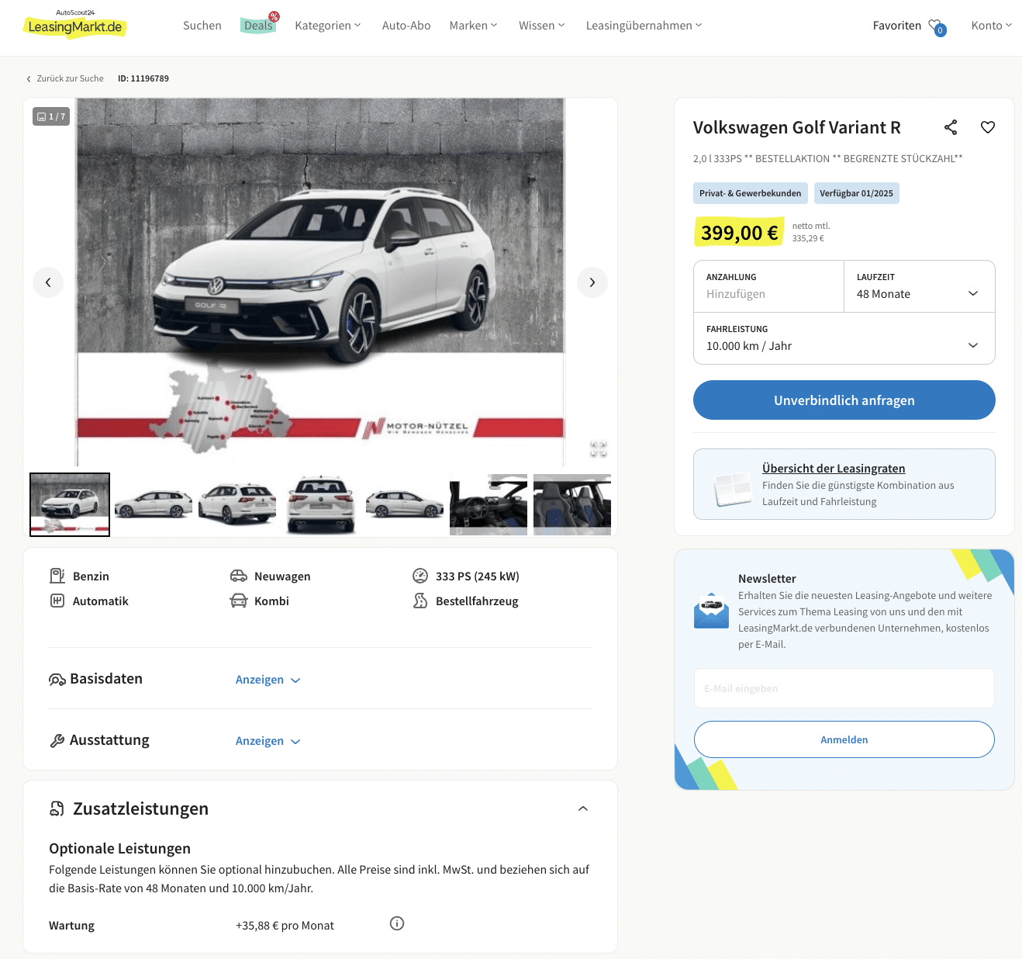Click the Benzin fuel pump icon
Image resolution: width=1022 pixels, height=959 pixels.
pyautogui.click(x=57, y=576)
